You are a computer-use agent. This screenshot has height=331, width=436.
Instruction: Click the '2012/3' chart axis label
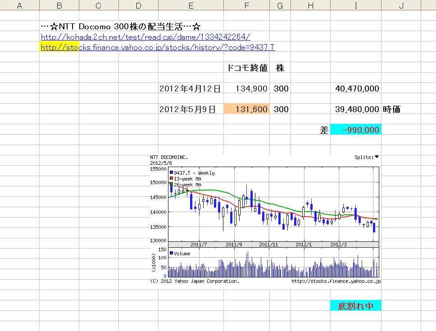coord(338,245)
